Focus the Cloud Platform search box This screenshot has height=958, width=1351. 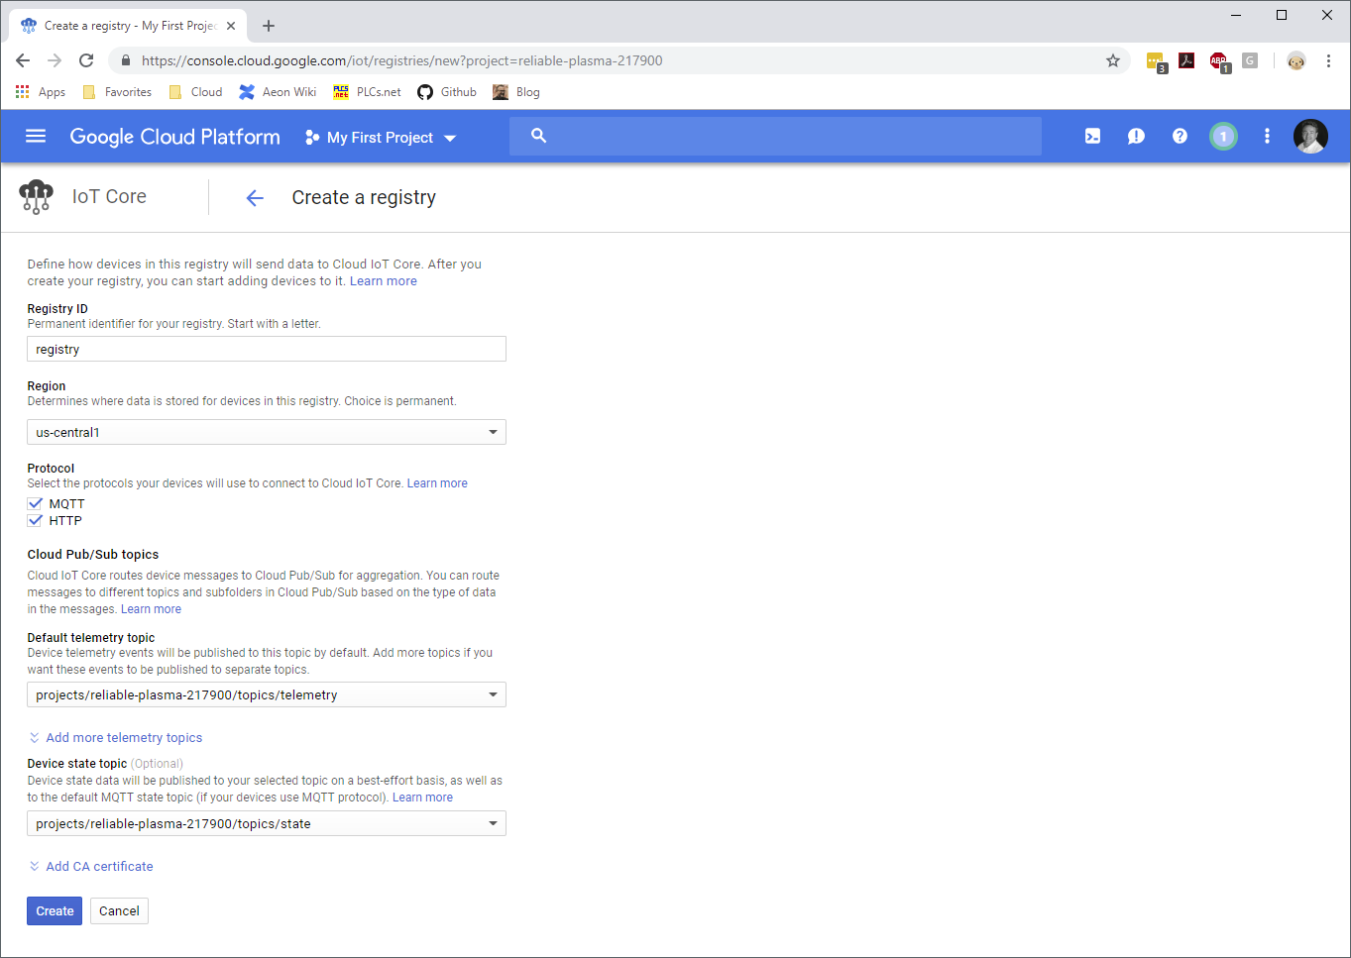click(775, 136)
